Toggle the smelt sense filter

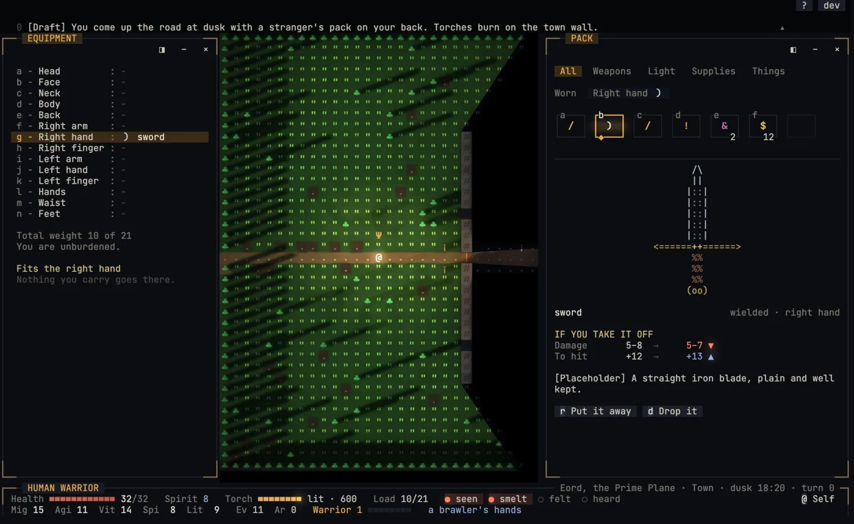coord(508,499)
